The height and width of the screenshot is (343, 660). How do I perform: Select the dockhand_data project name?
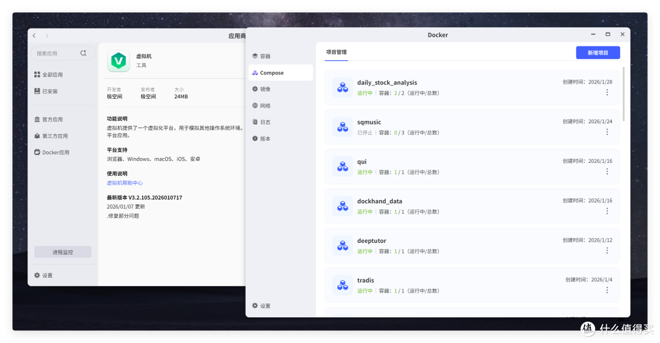click(x=380, y=201)
